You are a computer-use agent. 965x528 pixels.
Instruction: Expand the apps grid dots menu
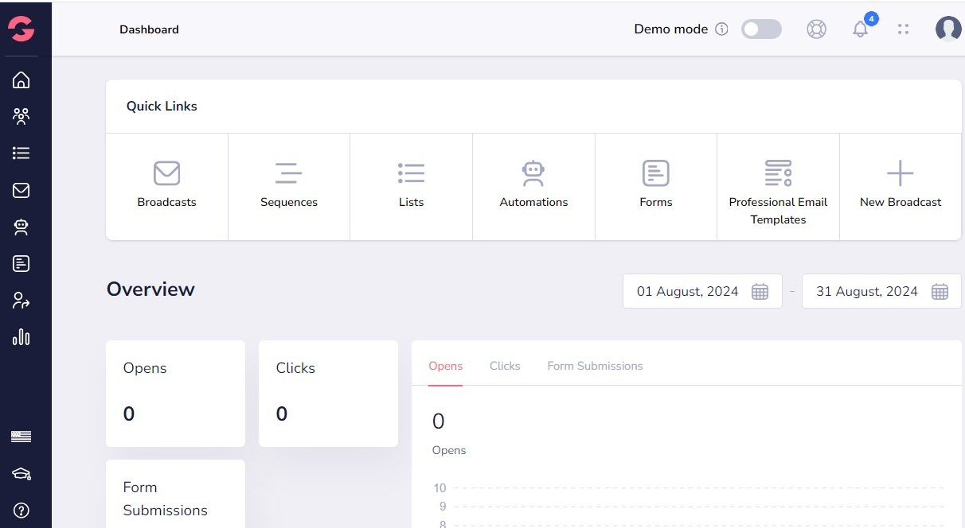pyautogui.click(x=903, y=29)
